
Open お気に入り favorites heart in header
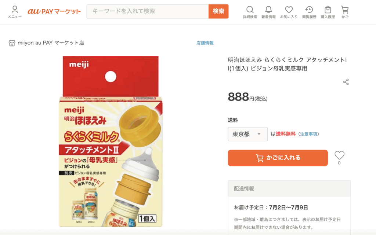289,12
